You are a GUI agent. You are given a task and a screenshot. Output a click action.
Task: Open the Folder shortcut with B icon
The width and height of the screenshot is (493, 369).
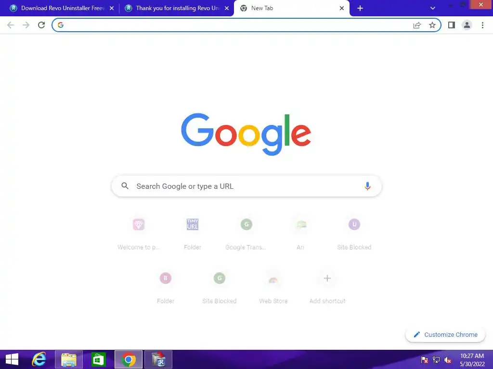pyautogui.click(x=166, y=287)
